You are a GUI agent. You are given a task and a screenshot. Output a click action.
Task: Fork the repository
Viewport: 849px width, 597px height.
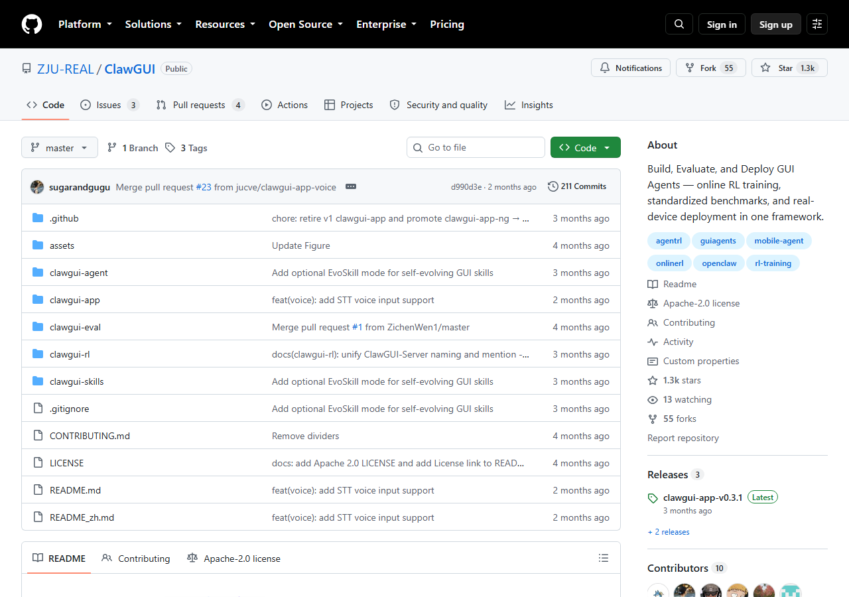pyautogui.click(x=711, y=68)
